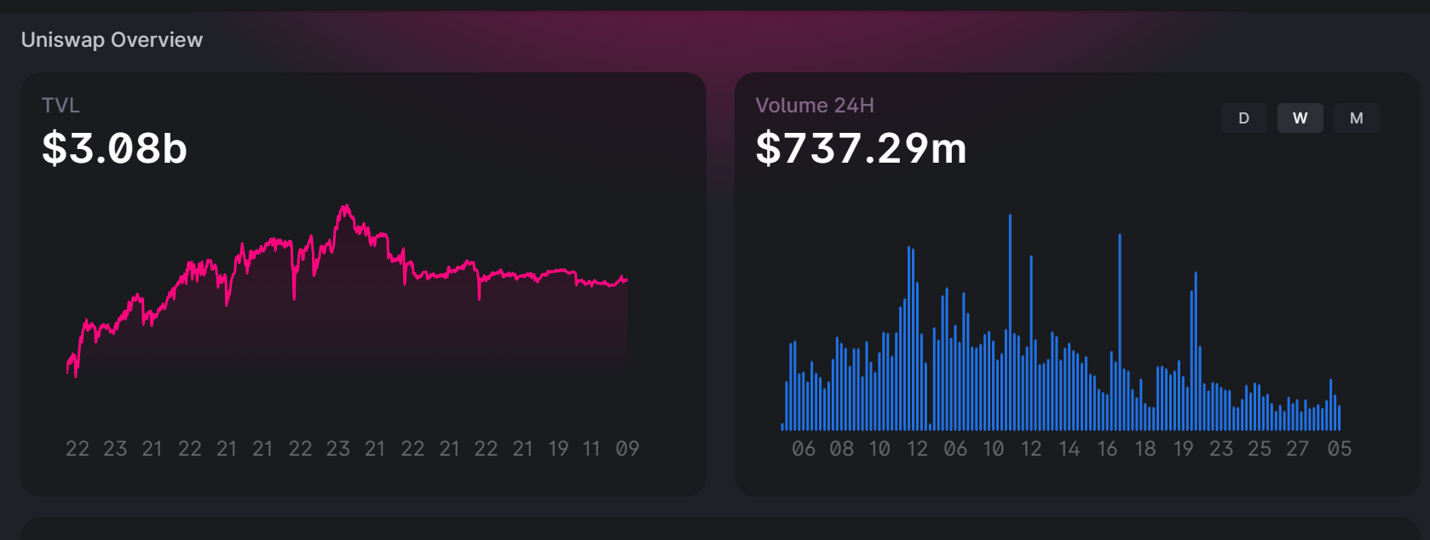Click the 27 label on the volume axis
Viewport: 1430px width, 540px height.
pyautogui.click(x=1297, y=449)
